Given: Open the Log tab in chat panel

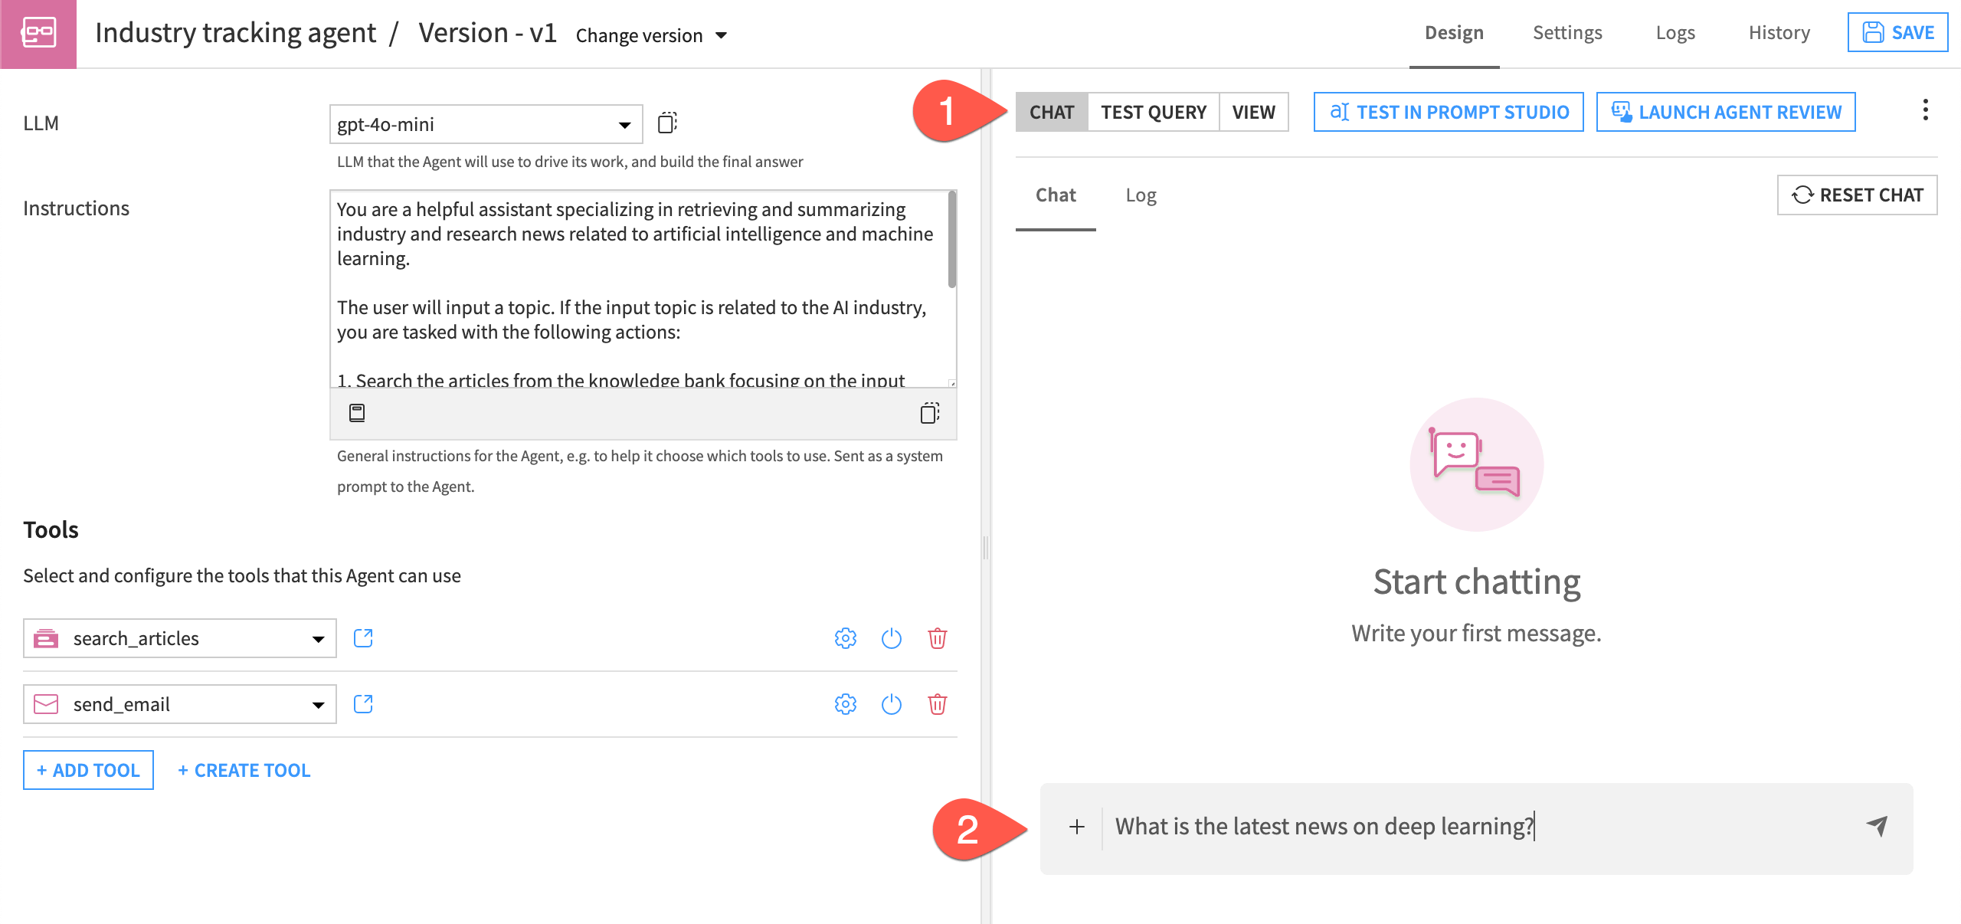Looking at the screenshot, I should point(1141,195).
